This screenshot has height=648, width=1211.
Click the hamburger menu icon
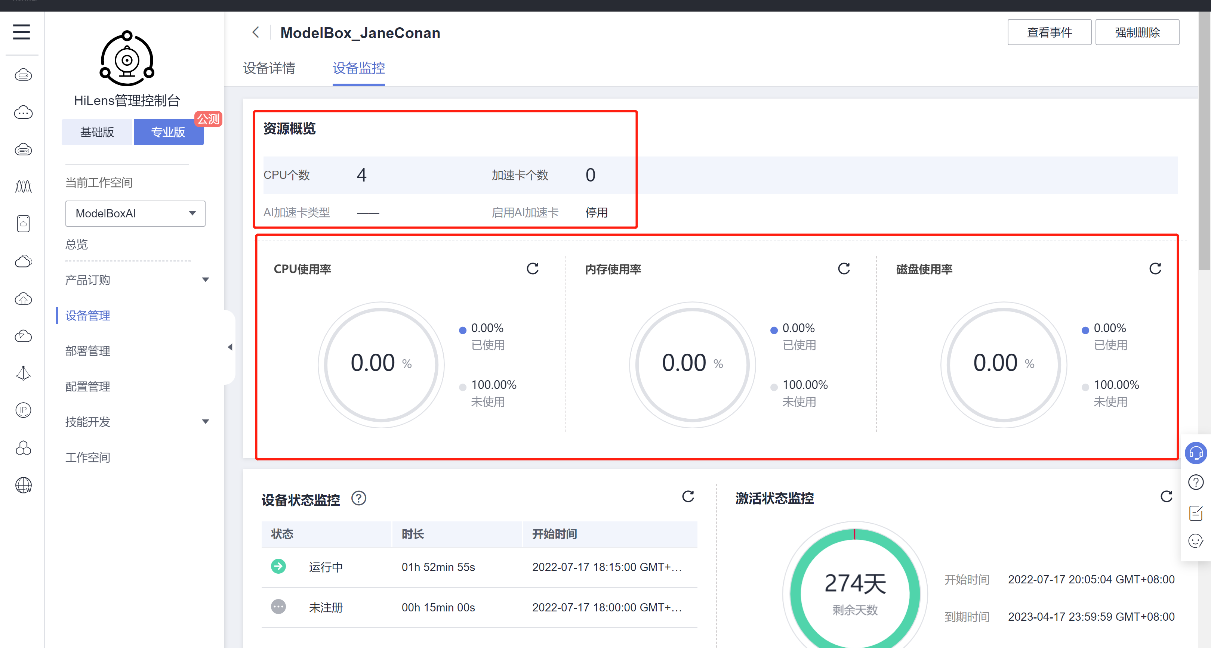point(21,32)
